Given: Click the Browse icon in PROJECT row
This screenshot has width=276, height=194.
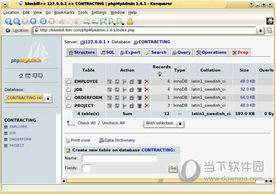Looking at the screenshot, I should click(x=109, y=106).
